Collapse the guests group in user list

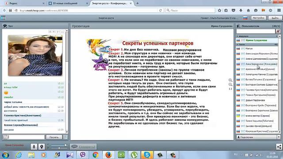237,44
